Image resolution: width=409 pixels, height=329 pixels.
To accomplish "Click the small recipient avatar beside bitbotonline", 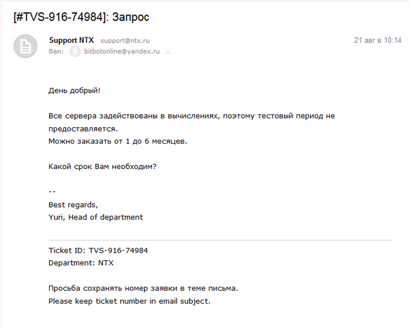I will [x=75, y=52].
